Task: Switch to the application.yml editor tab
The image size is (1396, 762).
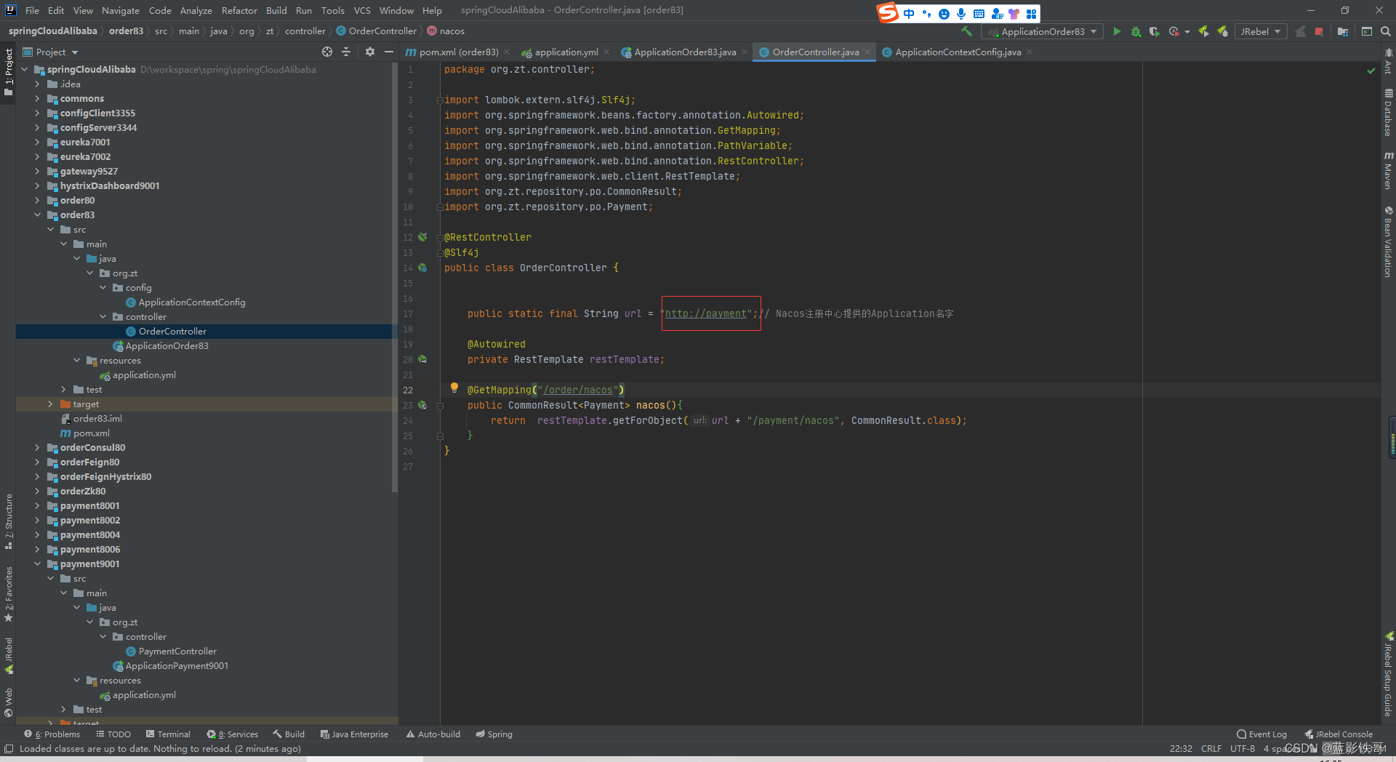Action: [x=566, y=52]
